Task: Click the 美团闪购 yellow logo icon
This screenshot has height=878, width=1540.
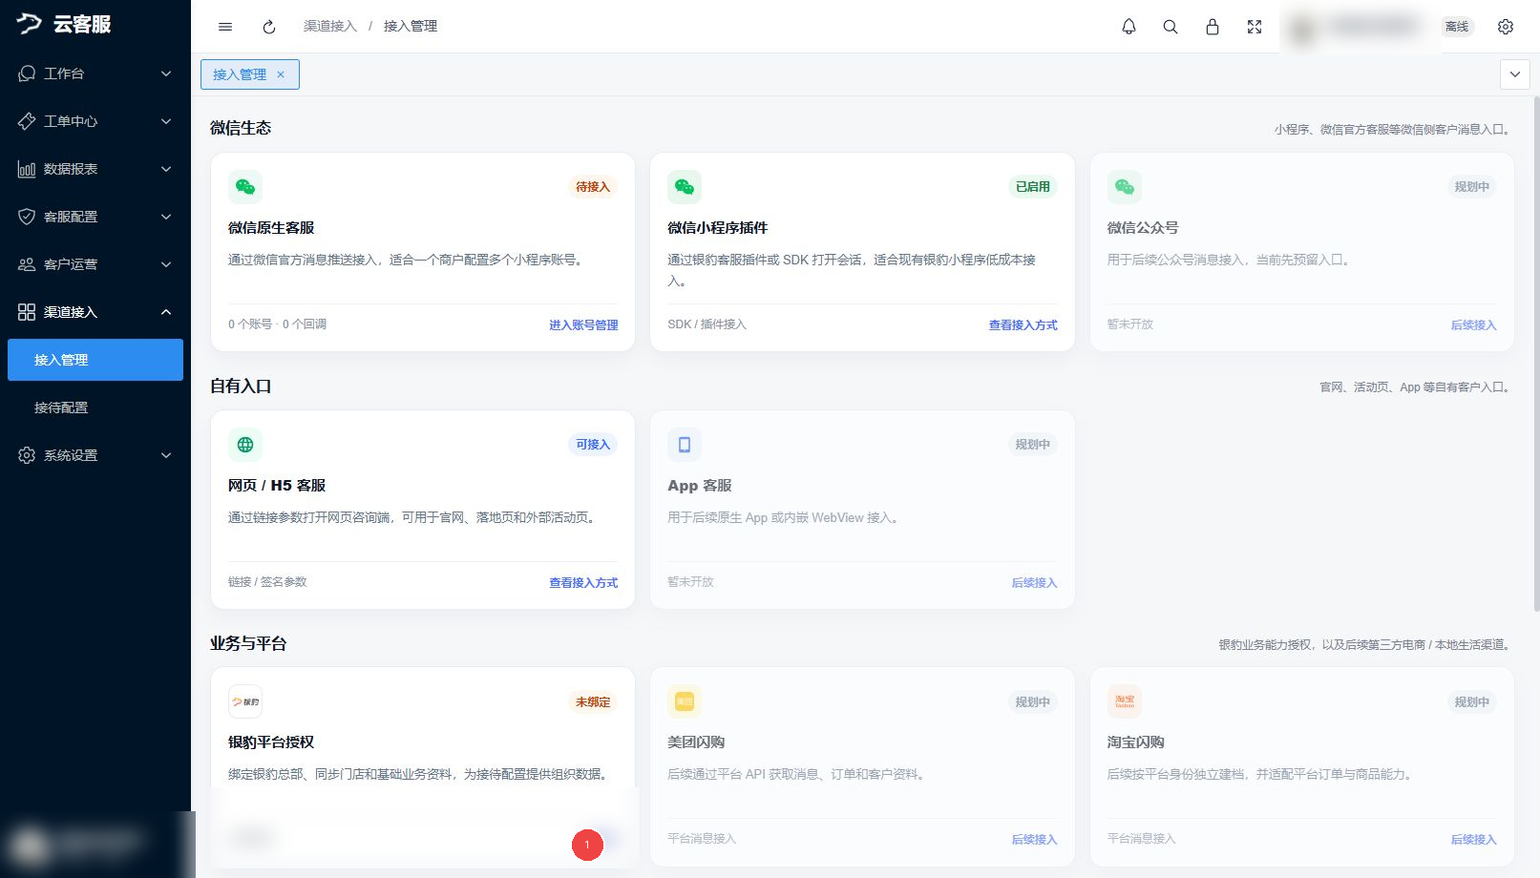Action: tap(685, 701)
